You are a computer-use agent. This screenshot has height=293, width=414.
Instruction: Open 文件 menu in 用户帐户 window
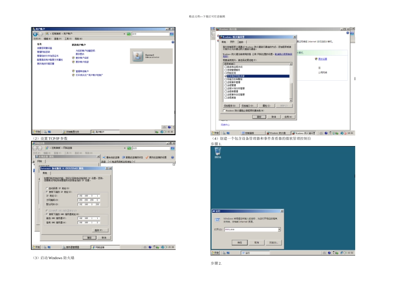[x=37, y=39]
